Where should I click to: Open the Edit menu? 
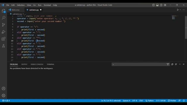click(x=13, y=5)
